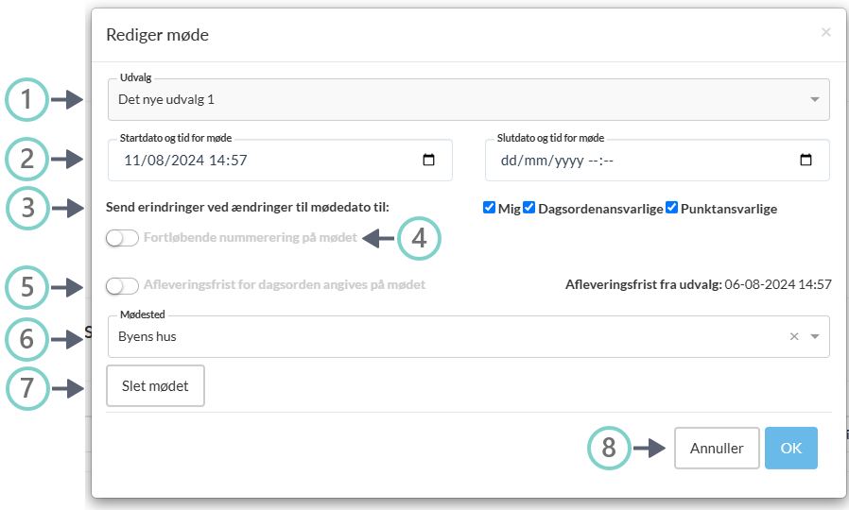Uncheck the Dagsordenansvarlige checkbox

tap(529, 208)
